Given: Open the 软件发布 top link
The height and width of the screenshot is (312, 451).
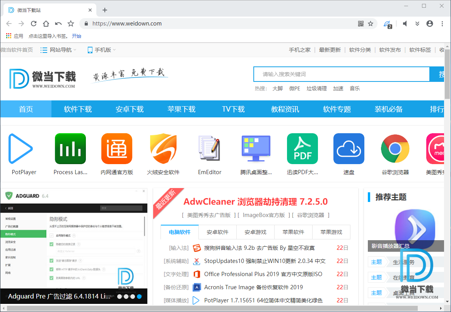Looking at the screenshot, I should 390,50.
